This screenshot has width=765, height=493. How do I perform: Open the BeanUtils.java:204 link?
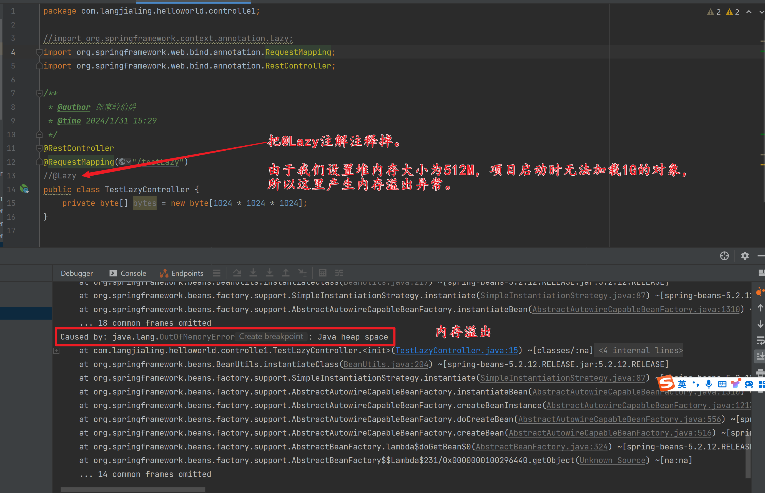(386, 364)
